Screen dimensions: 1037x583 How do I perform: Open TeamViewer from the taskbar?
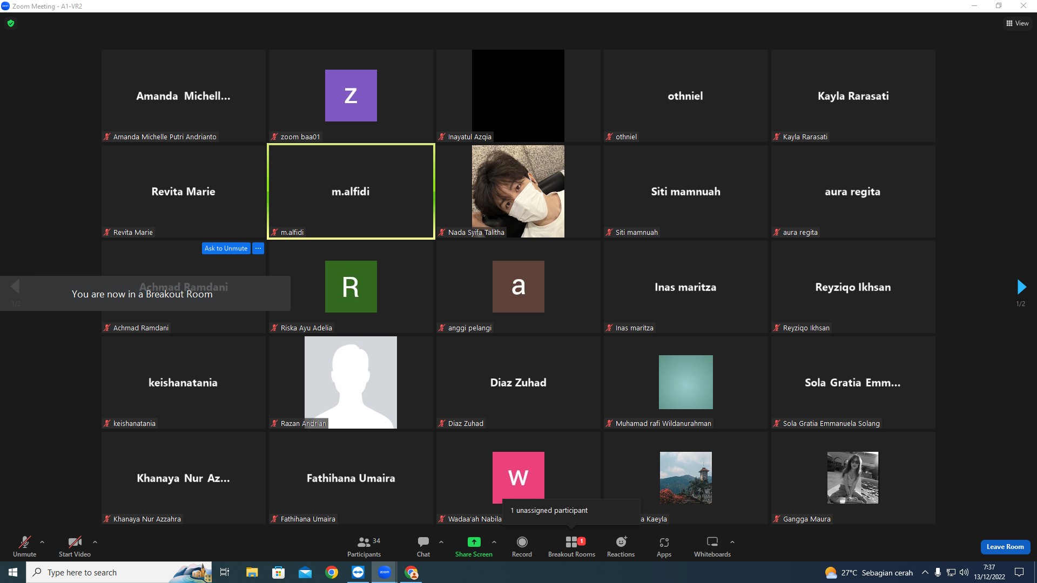click(x=358, y=572)
